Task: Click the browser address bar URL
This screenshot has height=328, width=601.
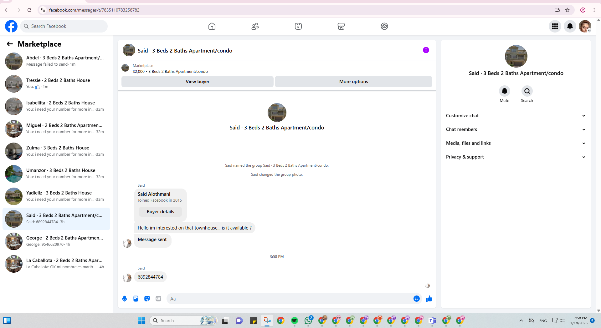Action: 94,10
